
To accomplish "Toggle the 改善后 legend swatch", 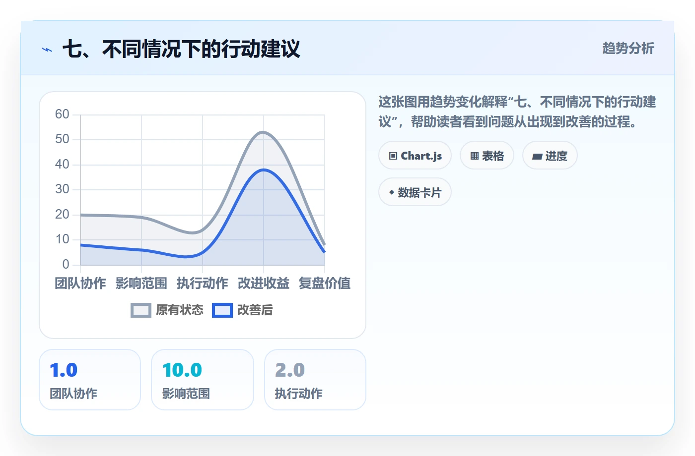I will [x=222, y=310].
